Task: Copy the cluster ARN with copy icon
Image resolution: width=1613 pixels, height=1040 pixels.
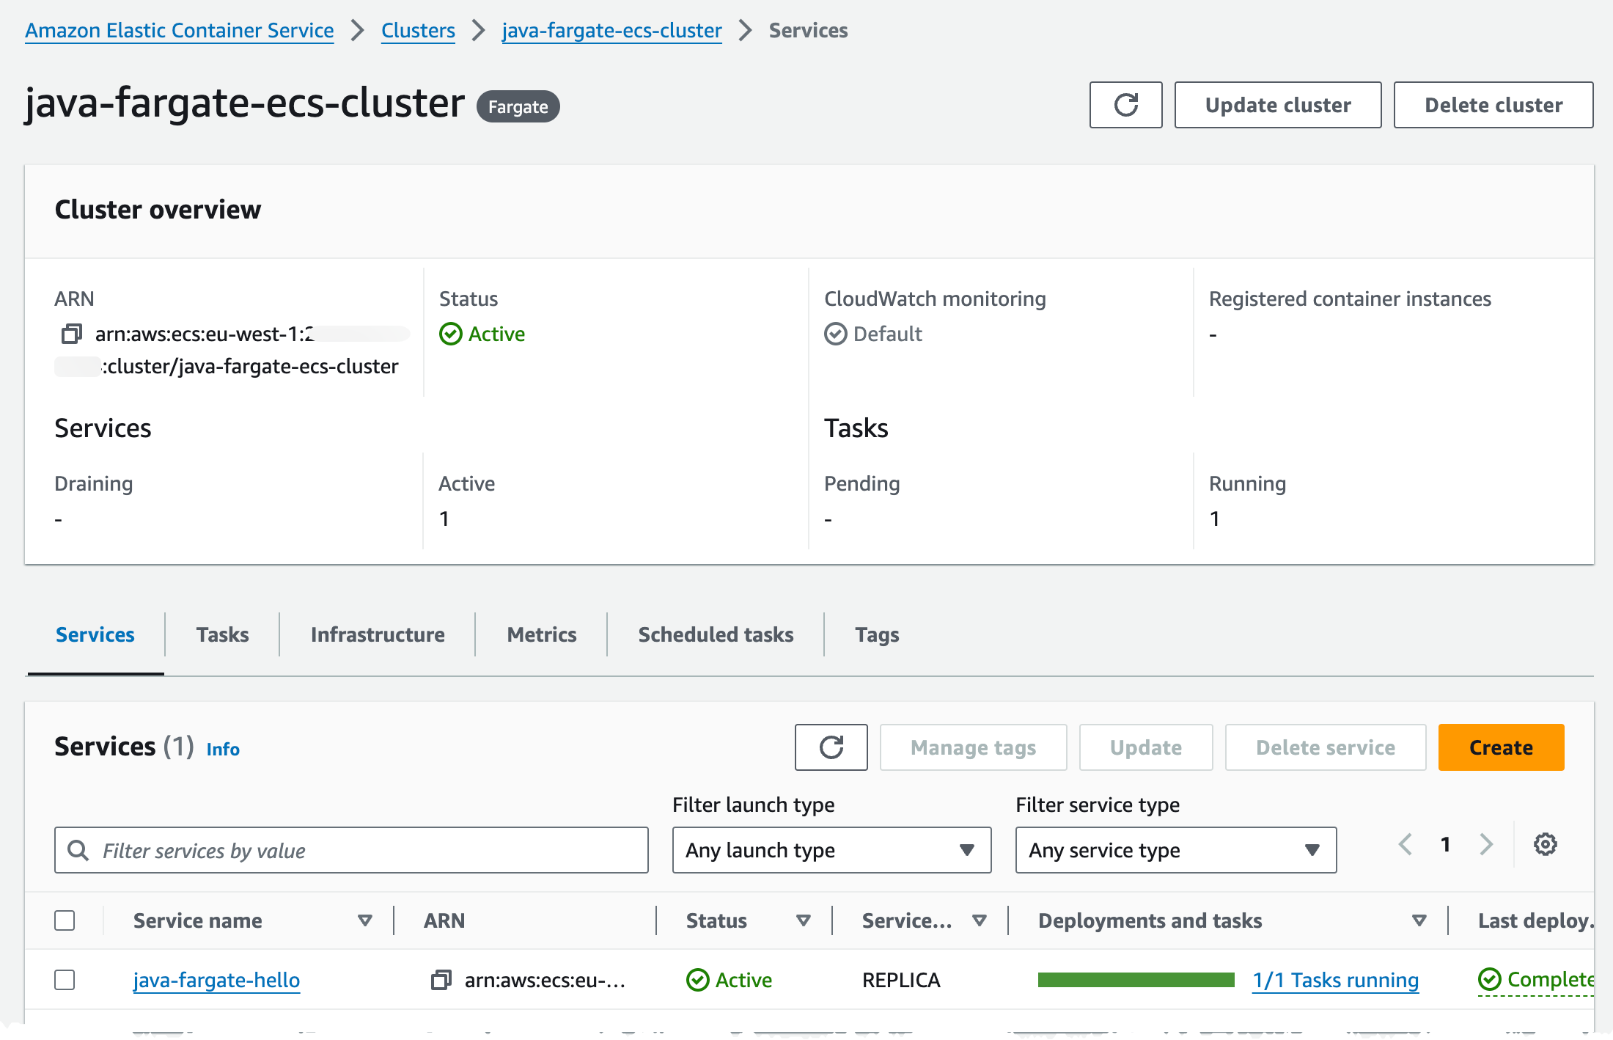Action: [71, 334]
